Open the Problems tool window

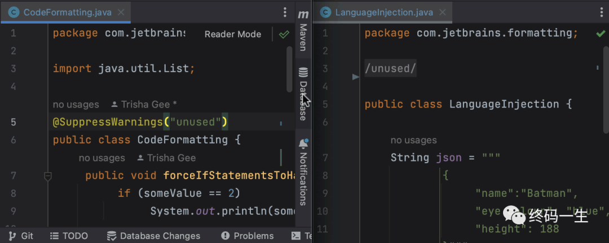pos(248,236)
